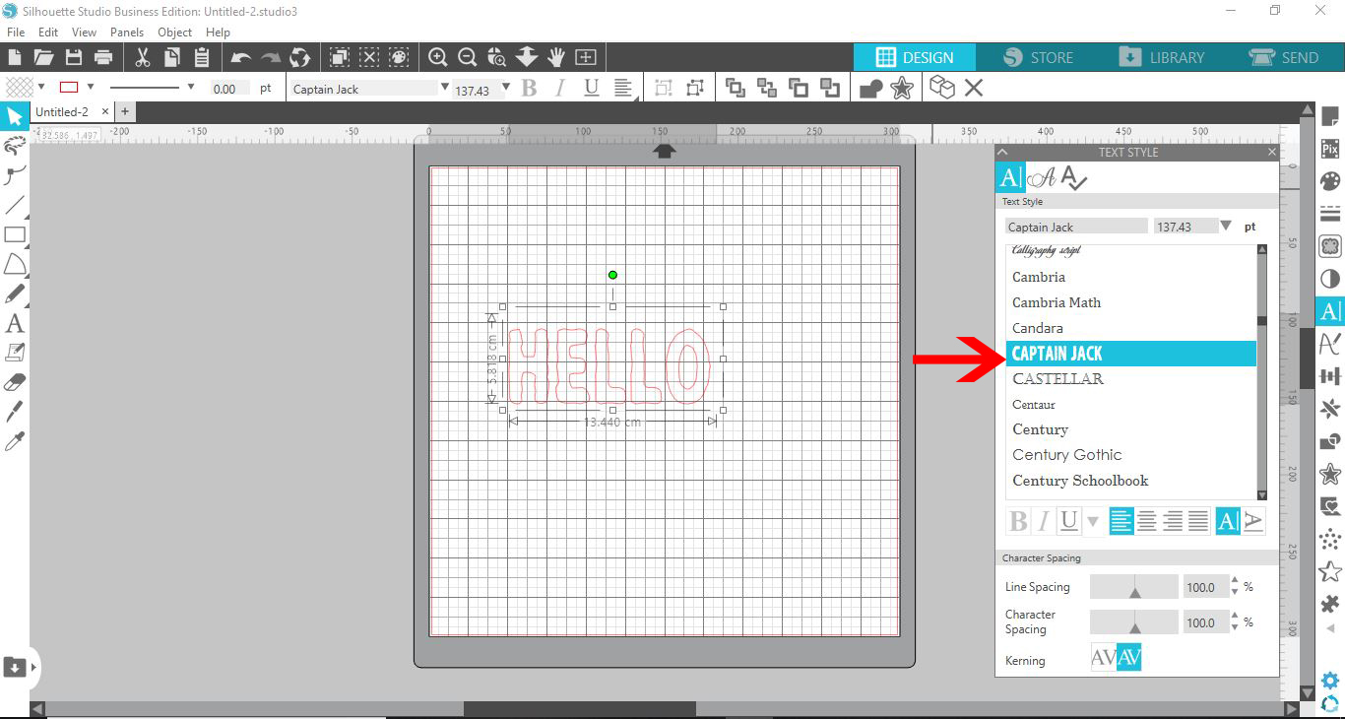Select the Eyedropper tool

(15, 440)
